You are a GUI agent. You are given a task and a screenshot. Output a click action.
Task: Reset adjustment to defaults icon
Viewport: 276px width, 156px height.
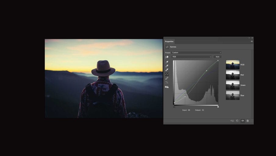pyautogui.click(x=237, y=121)
